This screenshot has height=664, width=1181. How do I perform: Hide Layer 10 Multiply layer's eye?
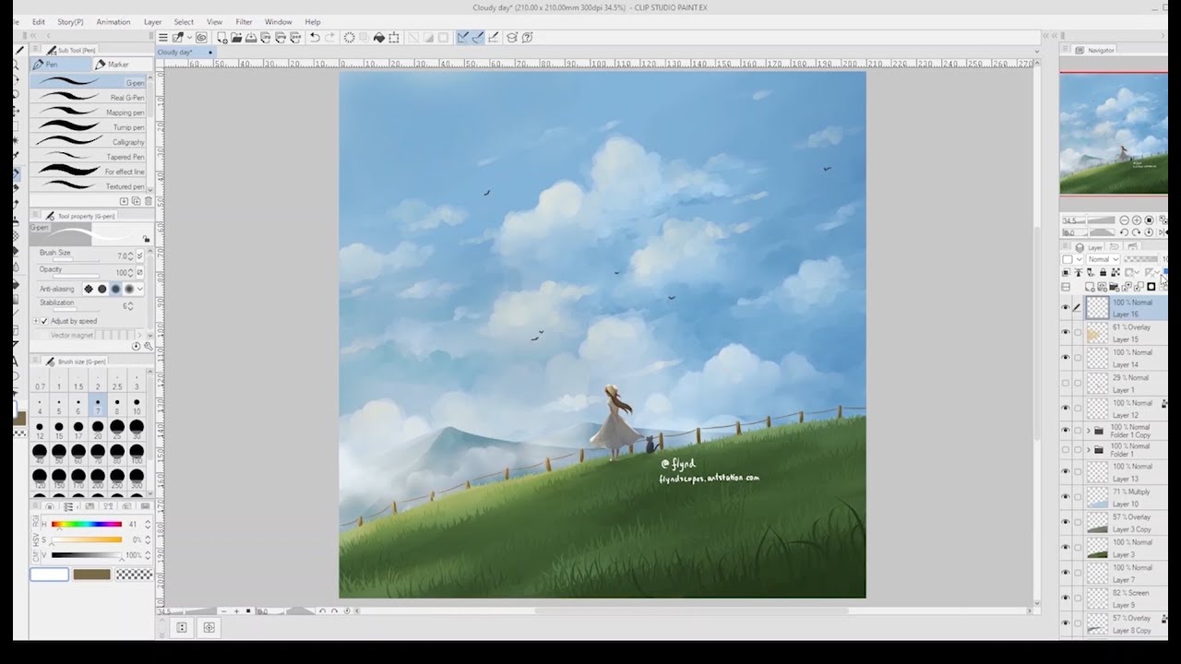pyautogui.click(x=1066, y=497)
